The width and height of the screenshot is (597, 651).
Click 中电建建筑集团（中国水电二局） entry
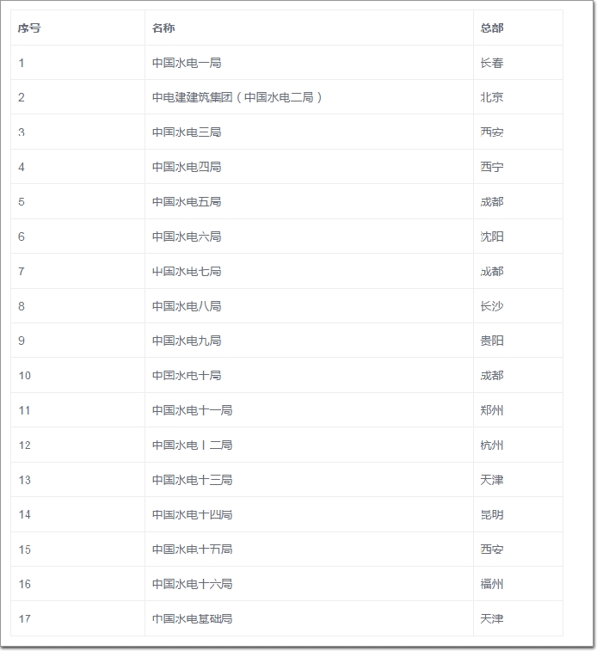(237, 97)
